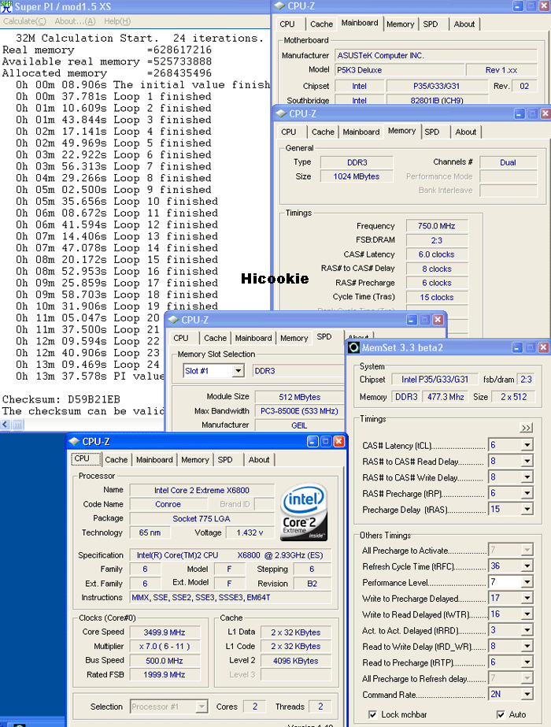Select About tab in the top CPU-Z Mainboard window
This screenshot has height=727, width=551.
pos(464,24)
